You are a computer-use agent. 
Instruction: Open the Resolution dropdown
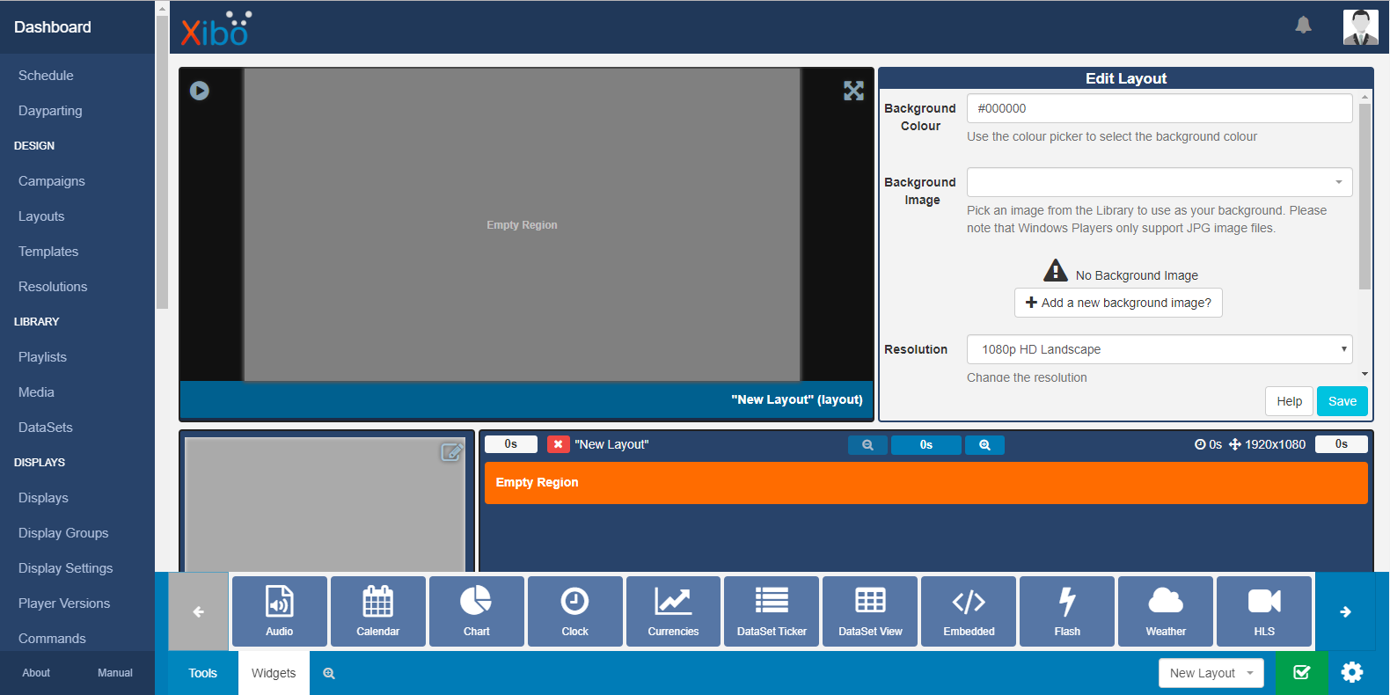tap(1160, 349)
